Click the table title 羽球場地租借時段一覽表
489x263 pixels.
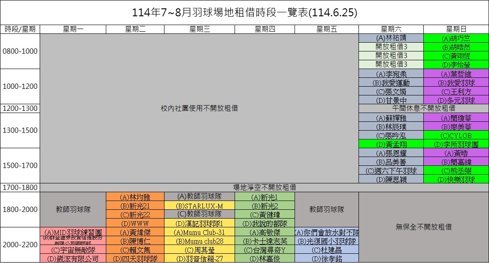(244, 13)
